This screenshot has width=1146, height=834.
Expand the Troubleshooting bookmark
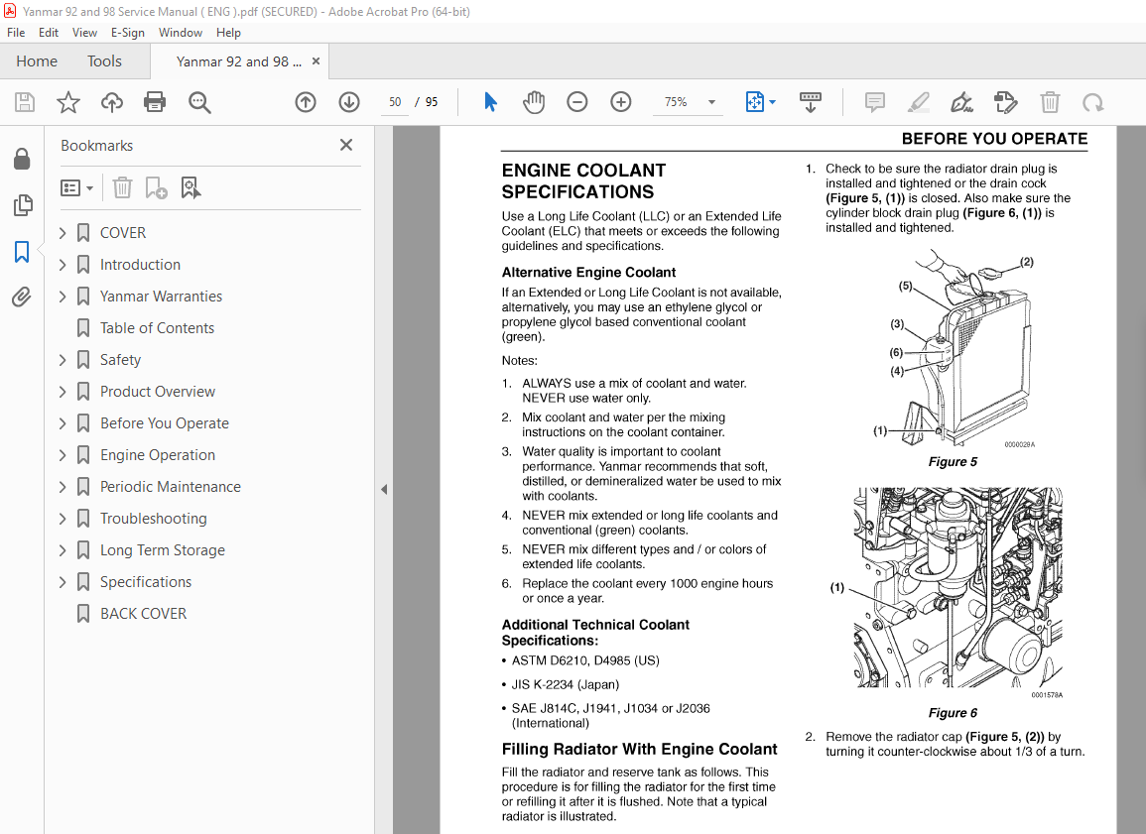click(63, 519)
